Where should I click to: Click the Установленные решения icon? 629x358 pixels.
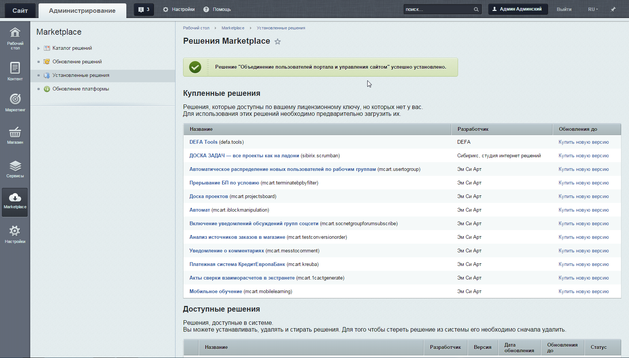[47, 75]
